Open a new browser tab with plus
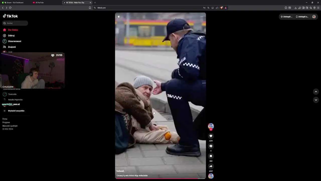The width and height of the screenshot is (321, 181). [95, 3]
